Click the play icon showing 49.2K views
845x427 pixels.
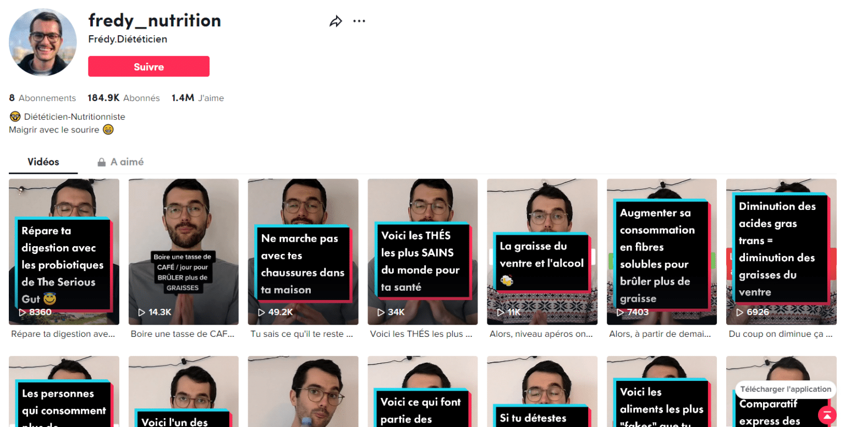tap(262, 312)
